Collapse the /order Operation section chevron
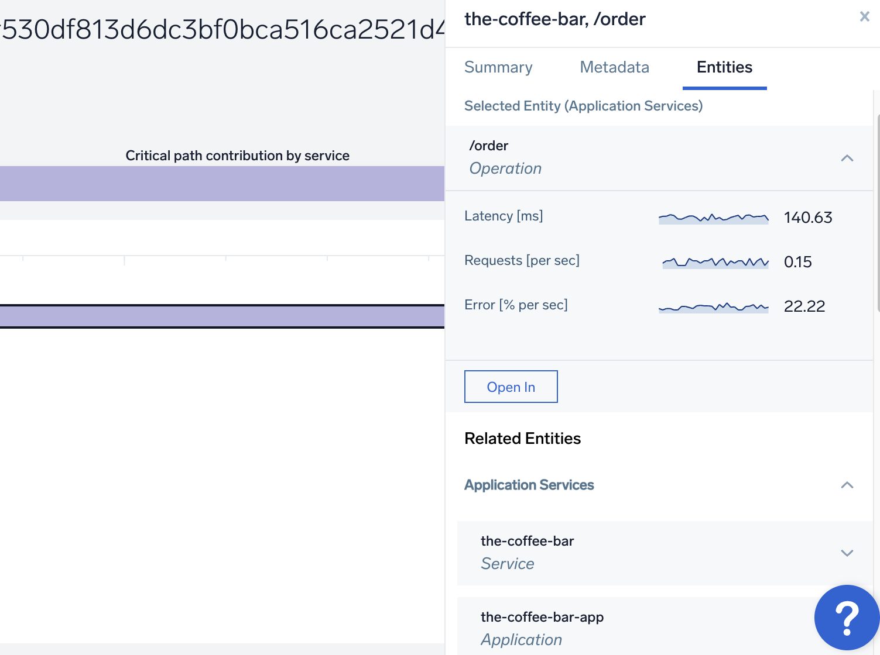 (847, 158)
